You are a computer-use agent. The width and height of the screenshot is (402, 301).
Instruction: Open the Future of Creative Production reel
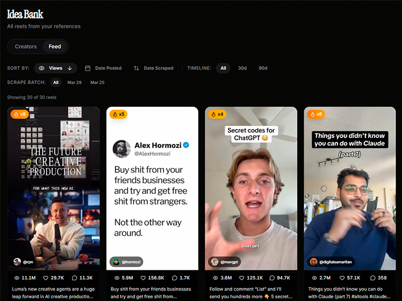tap(54, 188)
